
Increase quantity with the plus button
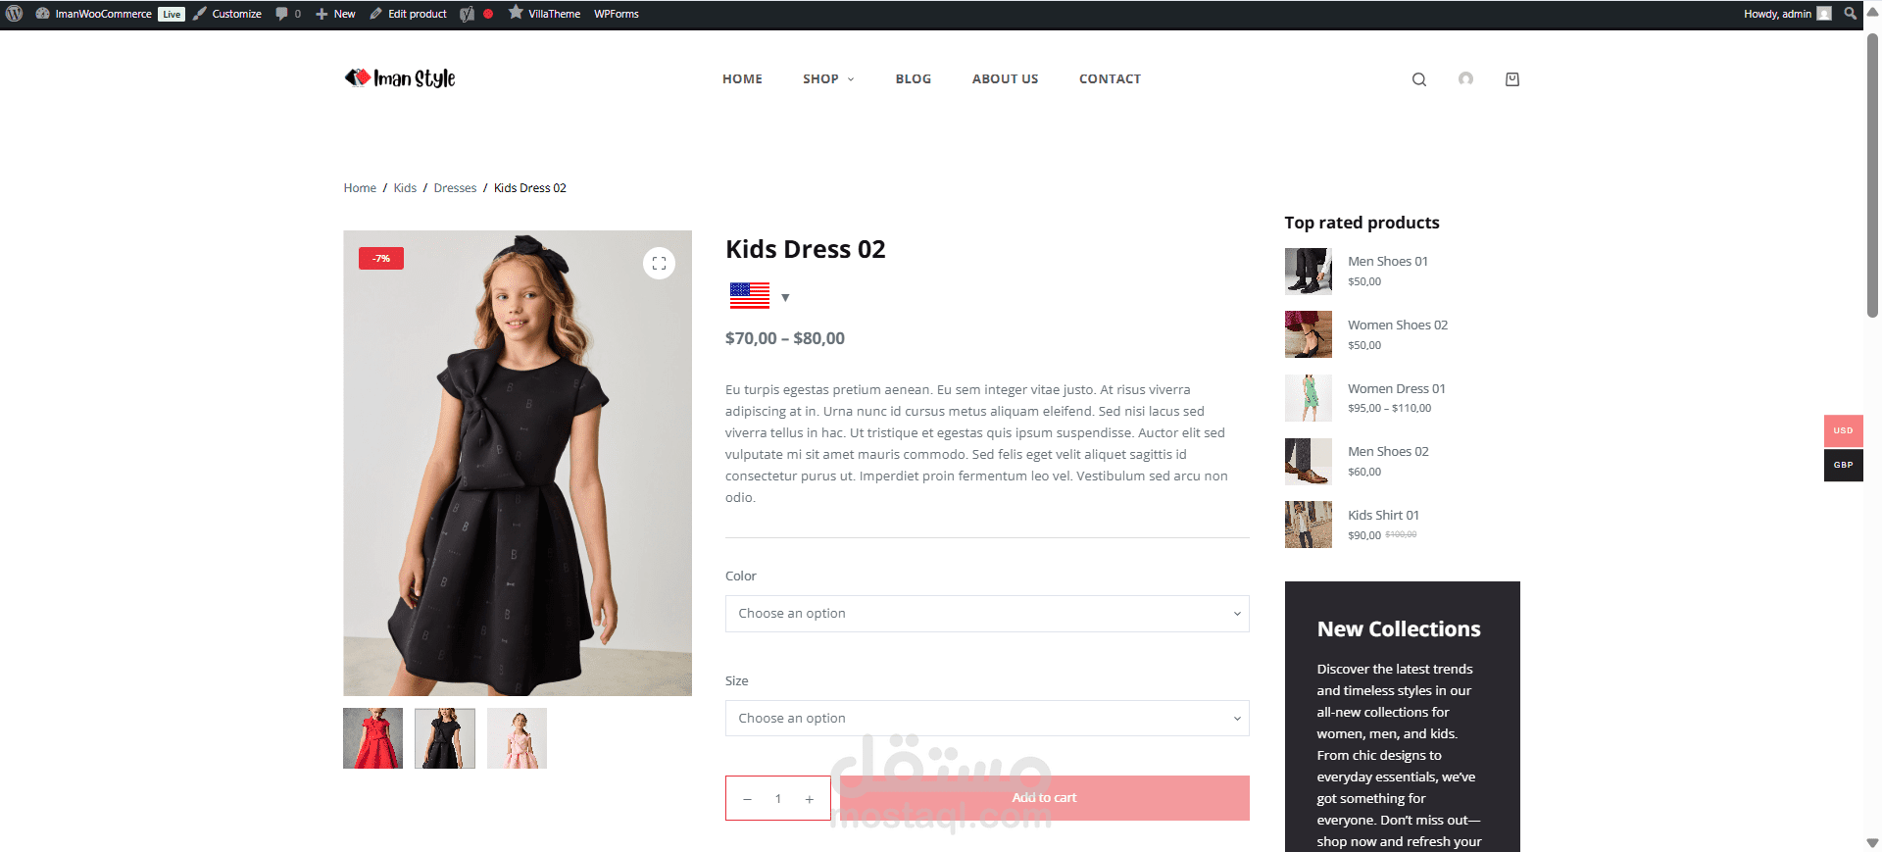[810, 799]
